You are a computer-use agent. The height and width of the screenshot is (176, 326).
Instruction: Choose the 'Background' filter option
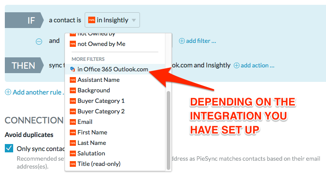(x=115, y=90)
